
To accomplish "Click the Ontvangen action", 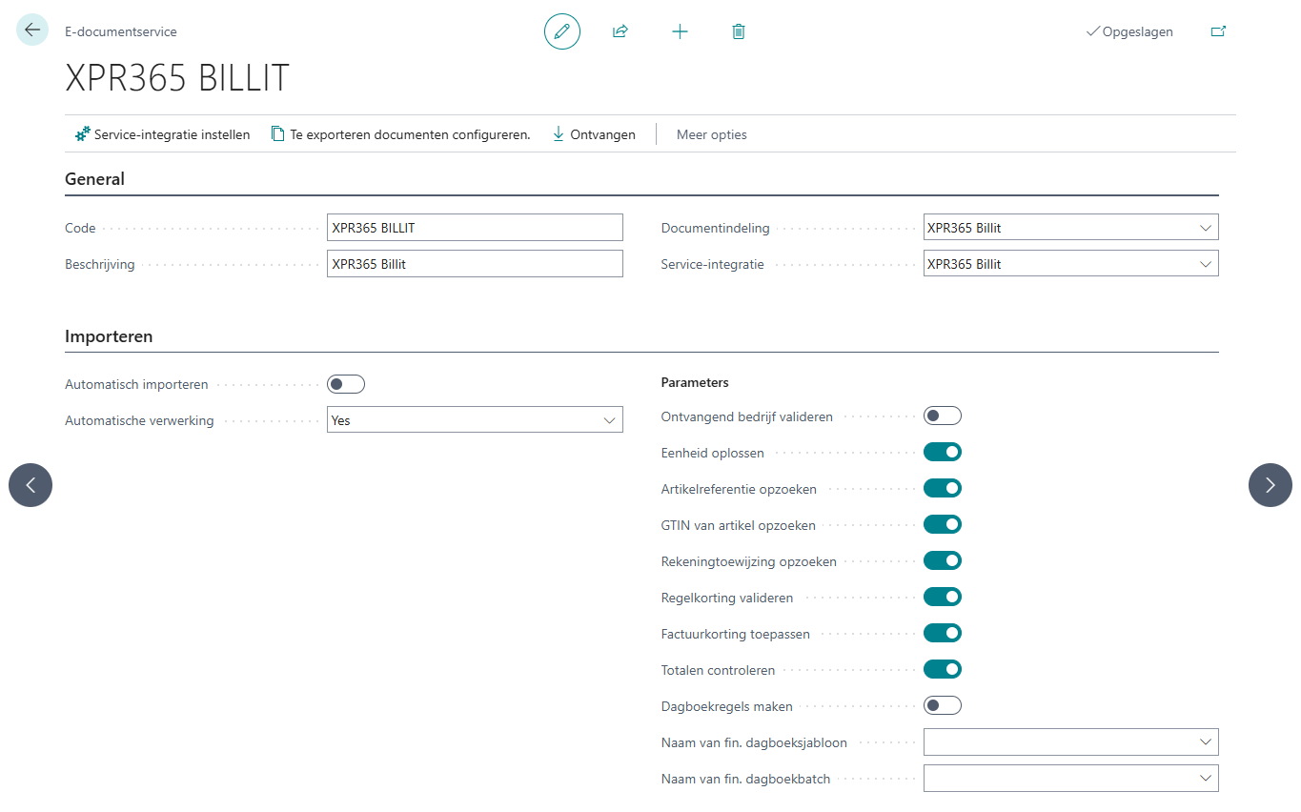I will point(594,134).
